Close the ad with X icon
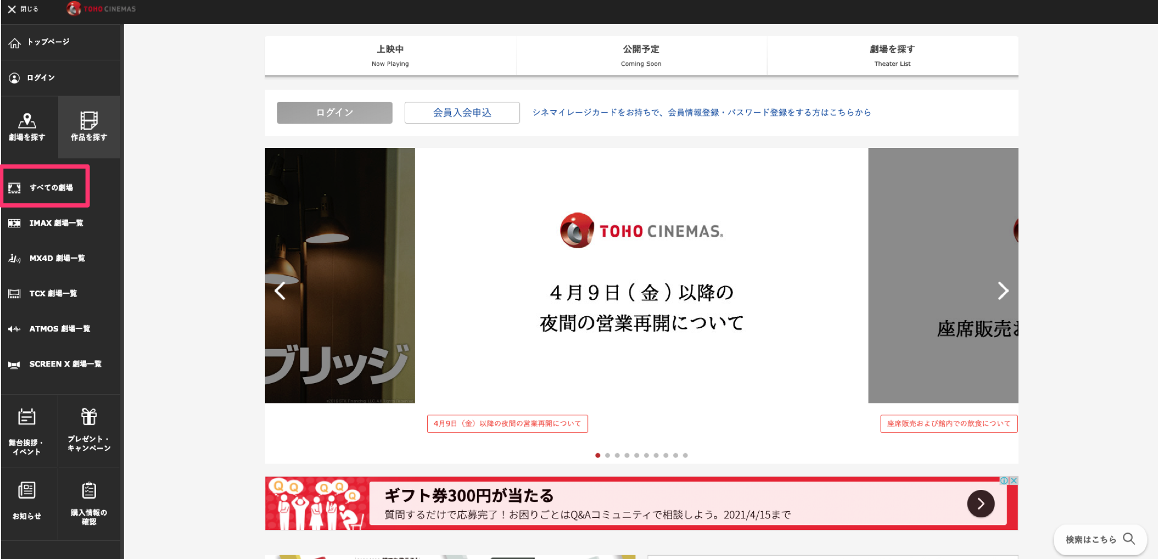This screenshot has height=559, width=1158. [1014, 481]
